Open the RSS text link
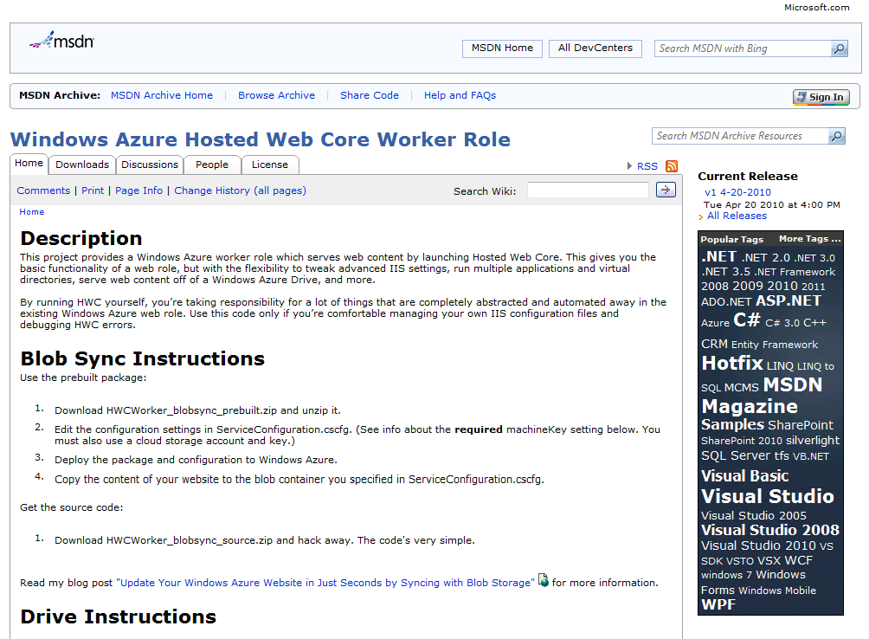 point(647,166)
